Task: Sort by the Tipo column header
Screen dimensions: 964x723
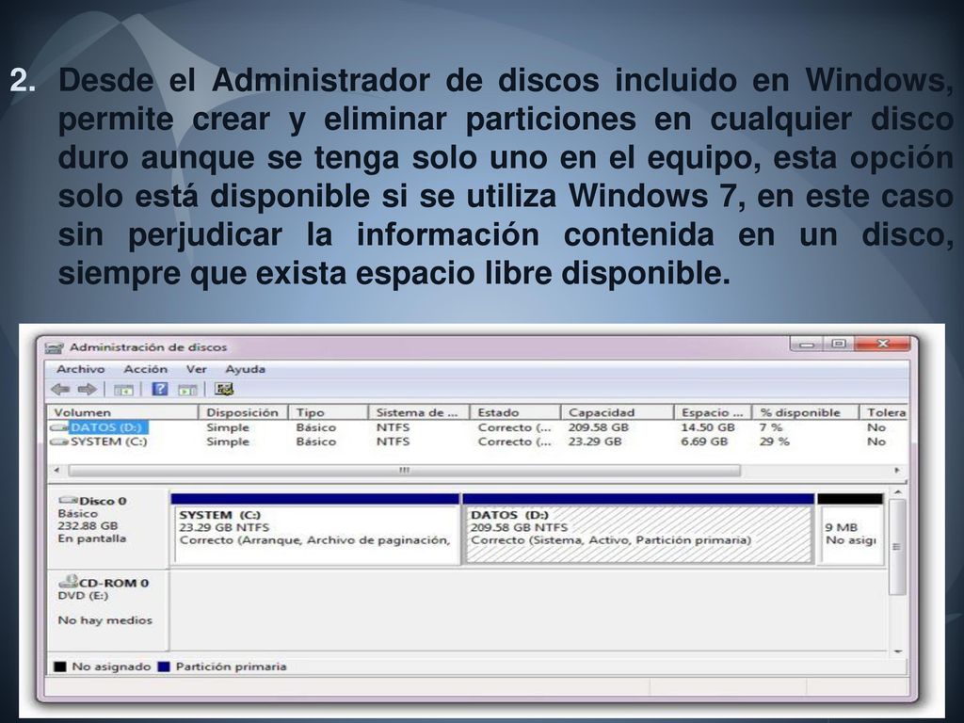Action: 328,412
